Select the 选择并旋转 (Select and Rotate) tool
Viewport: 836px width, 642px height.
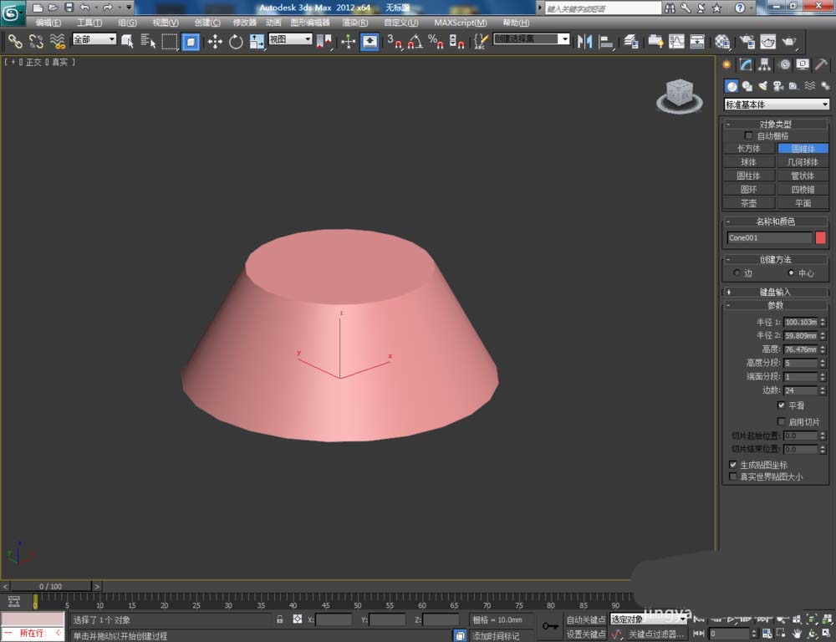click(x=237, y=41)
